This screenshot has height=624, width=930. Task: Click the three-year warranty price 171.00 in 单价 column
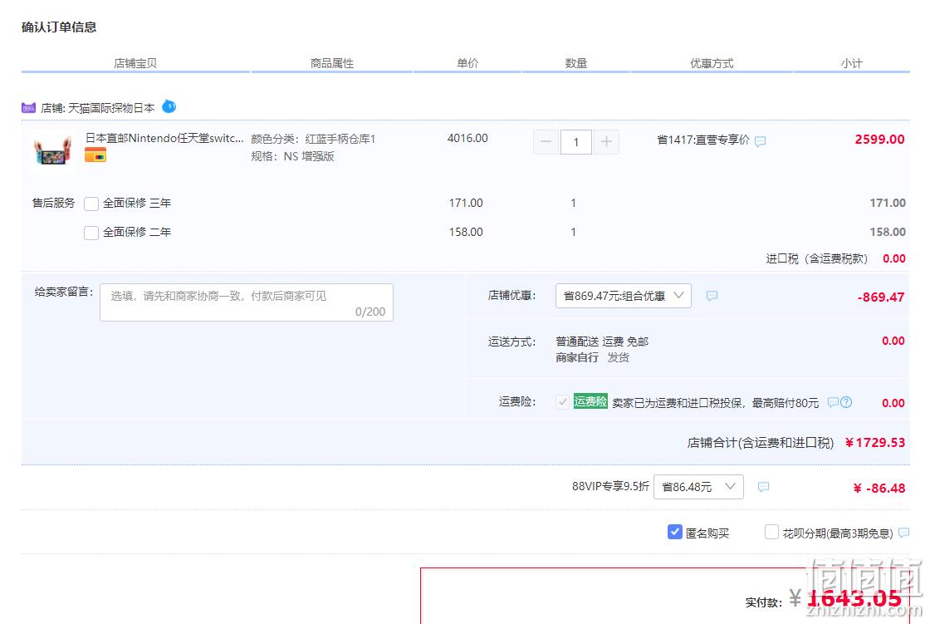tap(466, 203)
